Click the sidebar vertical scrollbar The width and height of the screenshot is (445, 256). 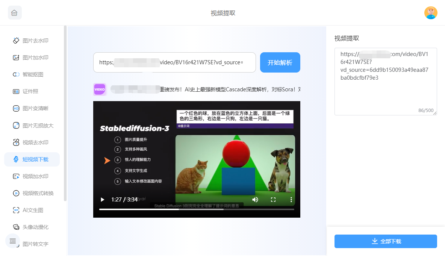click(x=65, y=114)
